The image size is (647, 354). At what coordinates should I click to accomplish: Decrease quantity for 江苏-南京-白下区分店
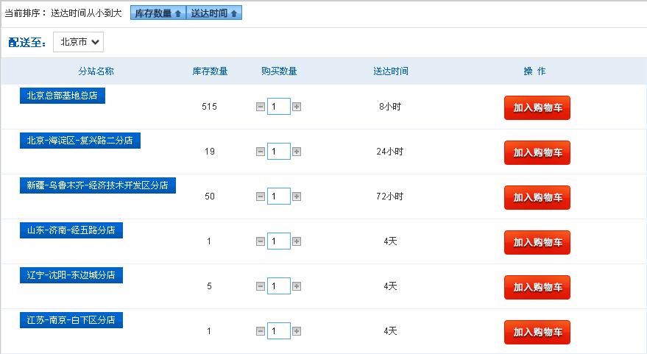261,331
